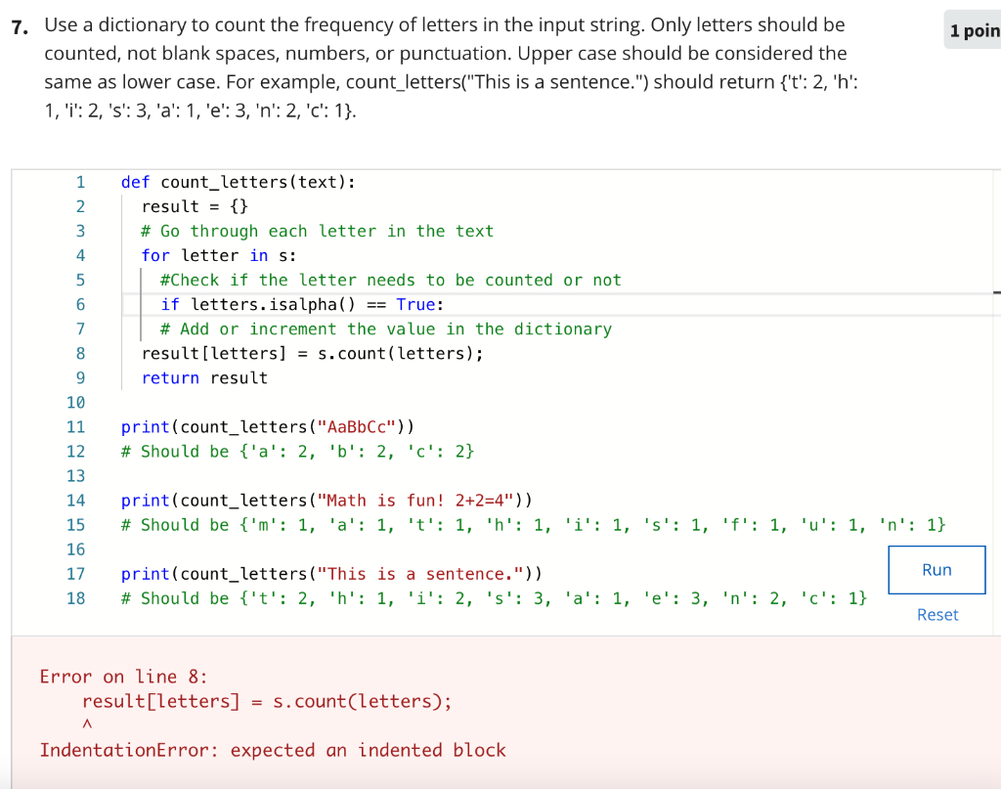Screen dimensions: 1001x789
Task: Click line number 1 in the editor
Action: (x=80, y=182)
